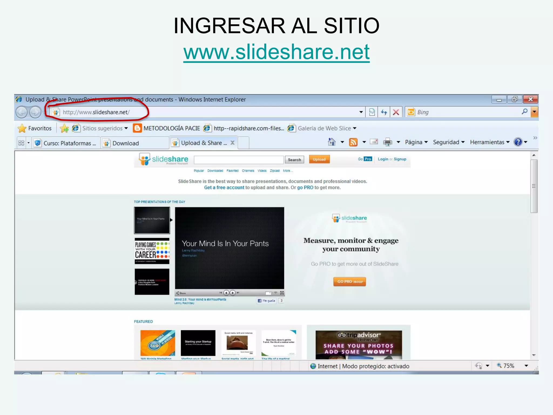Click the browser Back arrow button

(21, 112)
